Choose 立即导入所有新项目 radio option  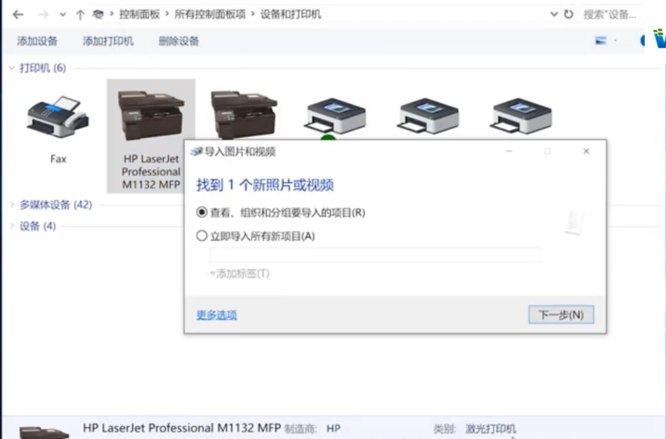202,236
